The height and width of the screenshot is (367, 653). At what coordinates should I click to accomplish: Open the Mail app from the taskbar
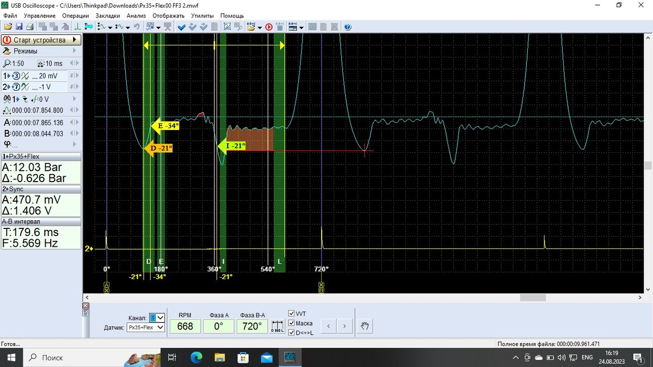(267, 357)
